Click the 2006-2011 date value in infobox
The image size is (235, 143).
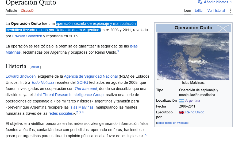187,106
